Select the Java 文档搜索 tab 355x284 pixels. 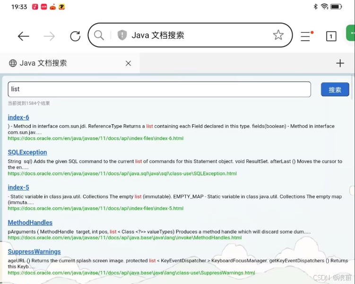70,63
